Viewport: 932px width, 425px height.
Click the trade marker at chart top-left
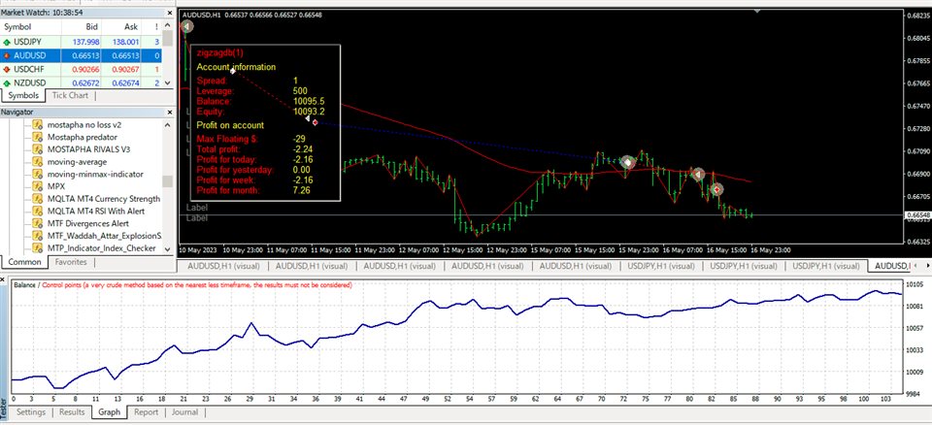pos(187,27)
